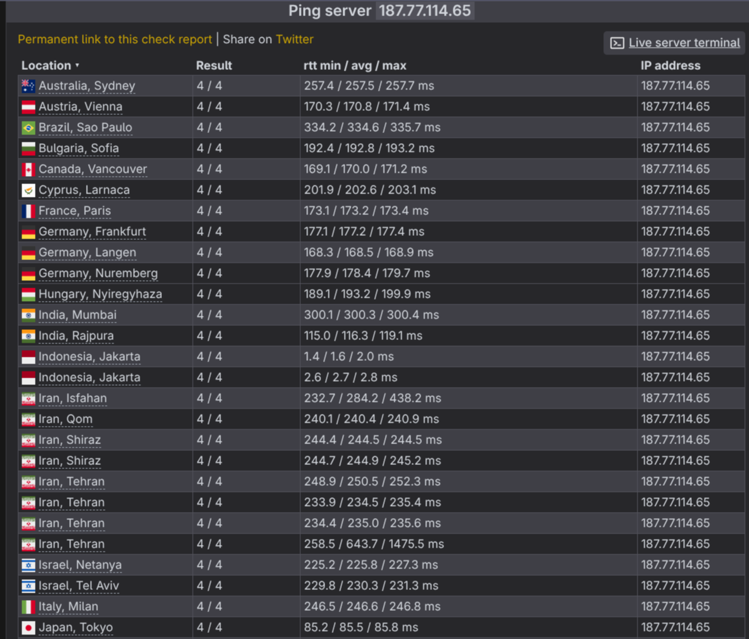The height and width of the screenshot is (639, 749).
Task: Click the 85.2 / 85.5 / 85.8 ms value
Action: point(361,628)
